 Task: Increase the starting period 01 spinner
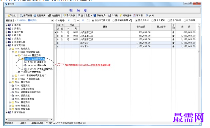74,20
